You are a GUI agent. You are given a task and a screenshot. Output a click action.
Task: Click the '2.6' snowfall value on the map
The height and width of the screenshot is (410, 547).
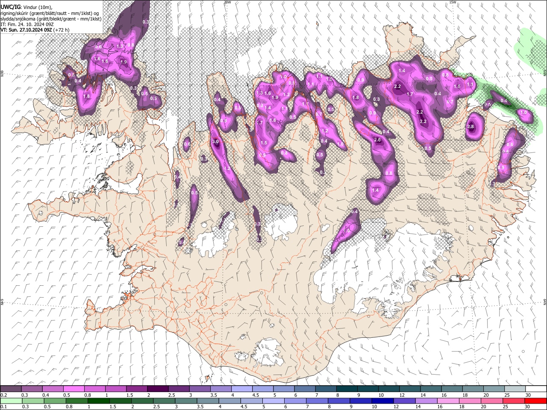pyautogui.click(x=377, y=140)
